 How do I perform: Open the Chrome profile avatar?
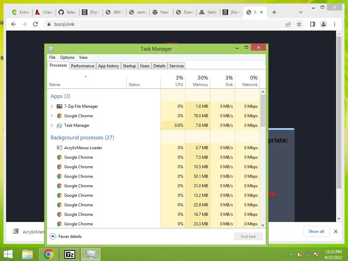(x=324, y=24)
